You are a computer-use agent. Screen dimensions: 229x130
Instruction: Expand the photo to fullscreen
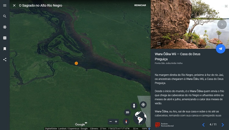click(x=159, y=44)
